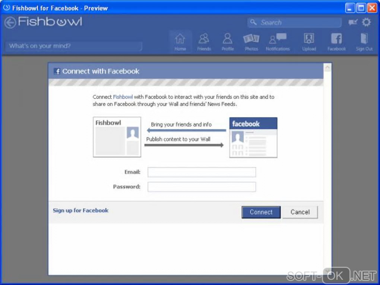Close the Fishbowl for Facebook window
The width and height of the screenshot is (380, 285).
coord(372,8)
